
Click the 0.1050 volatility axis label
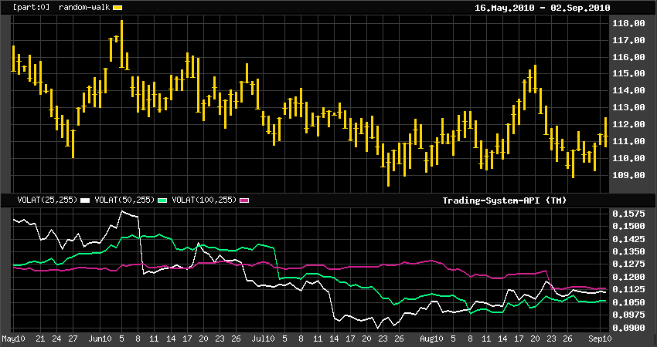628,302
